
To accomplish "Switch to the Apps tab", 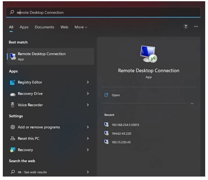I will [x=24, y=27].
